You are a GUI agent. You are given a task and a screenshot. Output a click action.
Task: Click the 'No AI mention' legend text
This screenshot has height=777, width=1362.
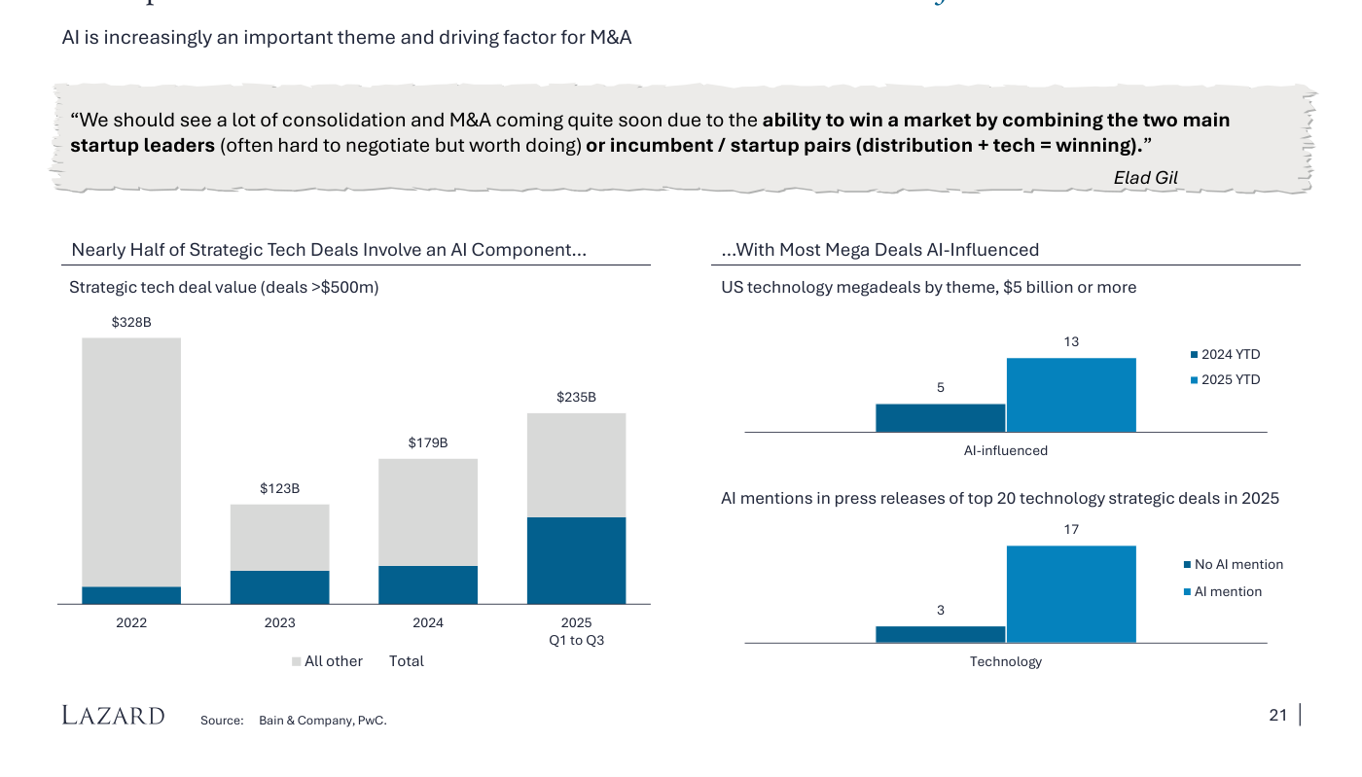pyautogui.click(x=1239, y=565)
